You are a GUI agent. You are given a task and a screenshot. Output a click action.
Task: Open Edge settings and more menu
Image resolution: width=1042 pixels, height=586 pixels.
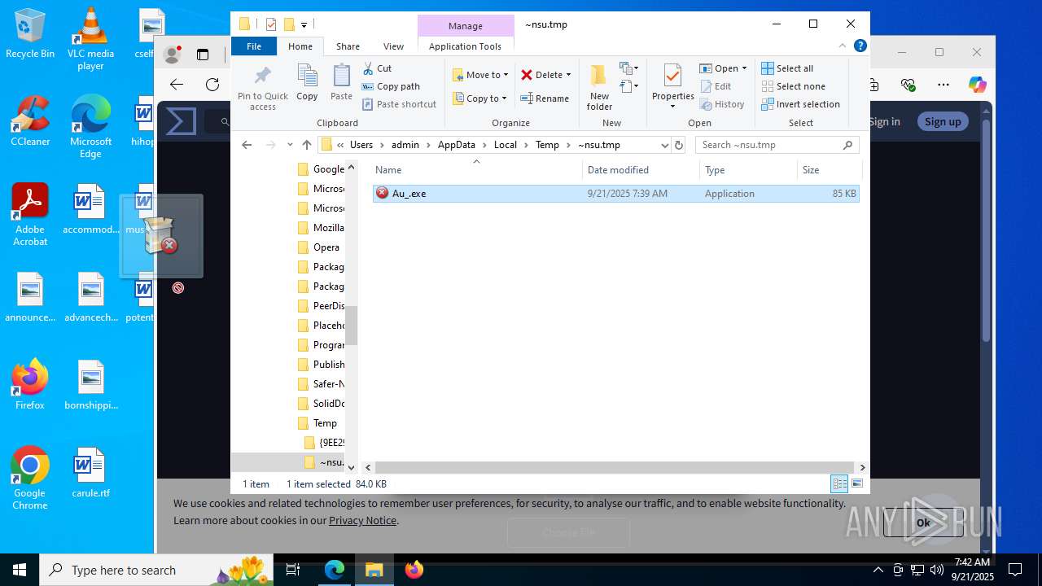pyautogui.click(x=943, y=85)
